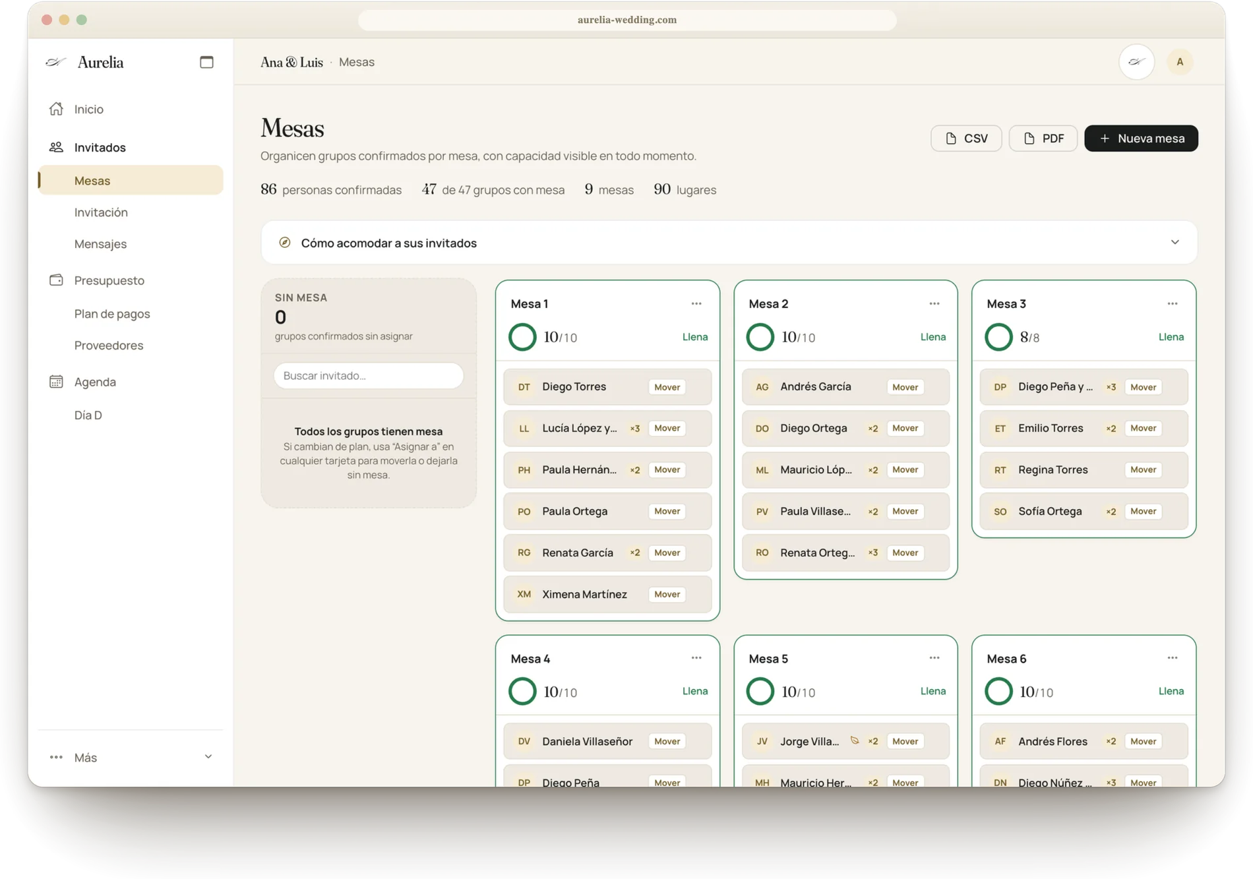Click the home icon beside Inicio
The height and width of the screenshot is (879, 1253).
coord(56,109)
